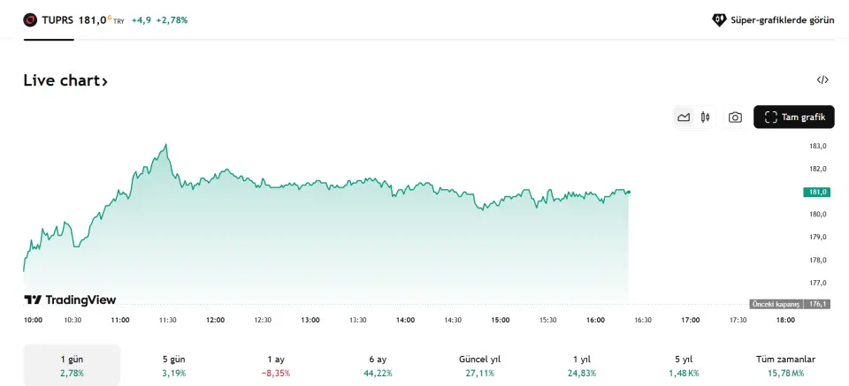Expand the Live chart heading arrow
849x386 pixels.
[104, 81]
